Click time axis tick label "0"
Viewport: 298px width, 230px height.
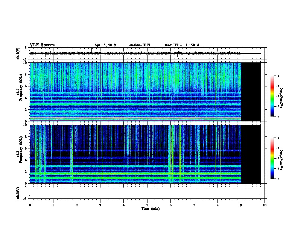point(30,205)
